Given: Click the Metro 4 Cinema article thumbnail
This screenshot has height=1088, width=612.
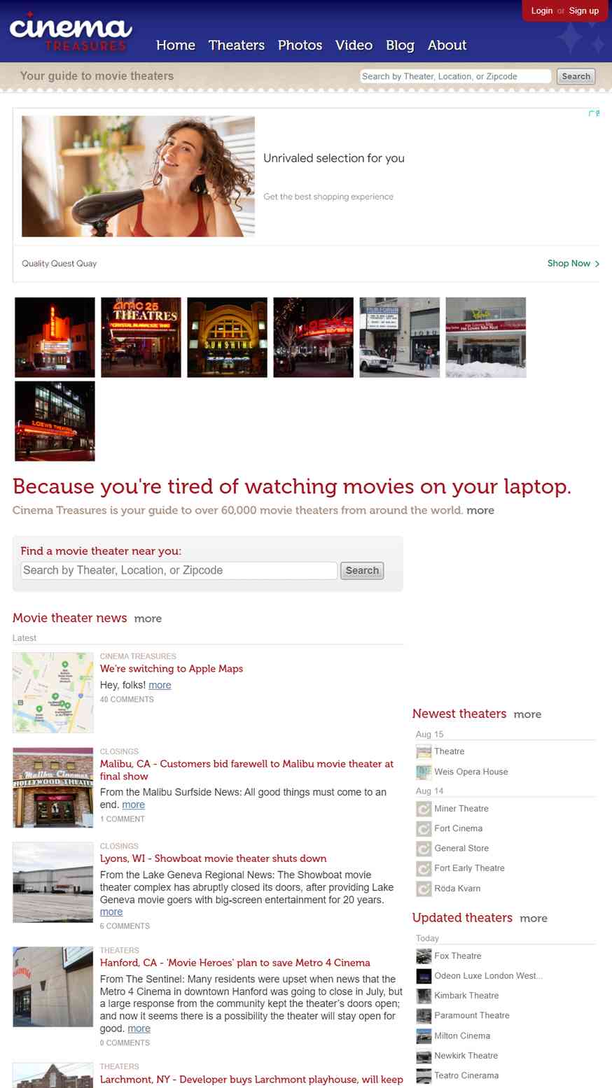Looking at the screenshot, I should (x=53, y=987).
